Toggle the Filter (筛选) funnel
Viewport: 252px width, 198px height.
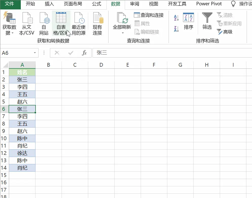click(207, 21)
